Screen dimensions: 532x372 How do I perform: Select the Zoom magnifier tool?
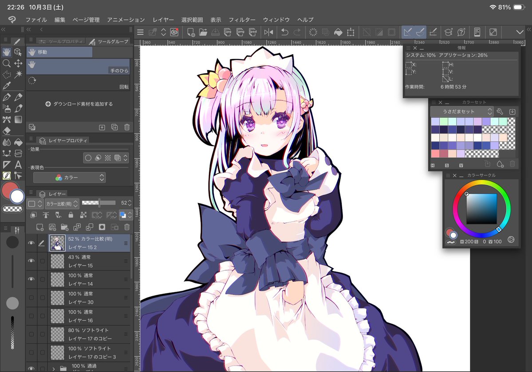pyautogui.click(x=7, y=63)
